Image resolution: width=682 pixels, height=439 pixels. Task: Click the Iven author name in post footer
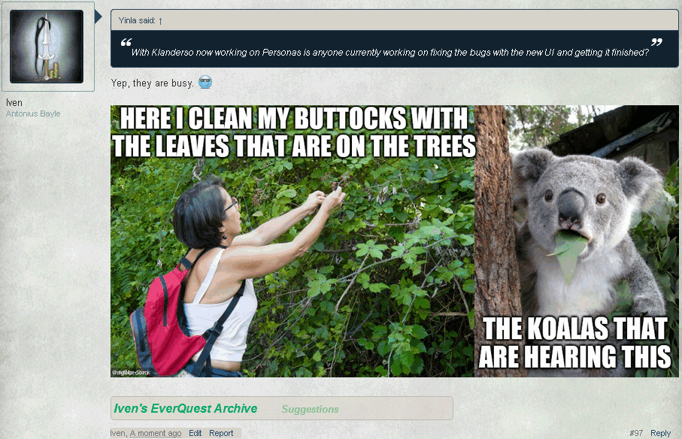(118, 433)
